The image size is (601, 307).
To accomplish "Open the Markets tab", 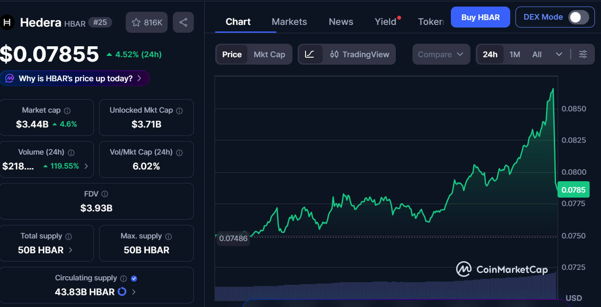I will click(289, 21).
